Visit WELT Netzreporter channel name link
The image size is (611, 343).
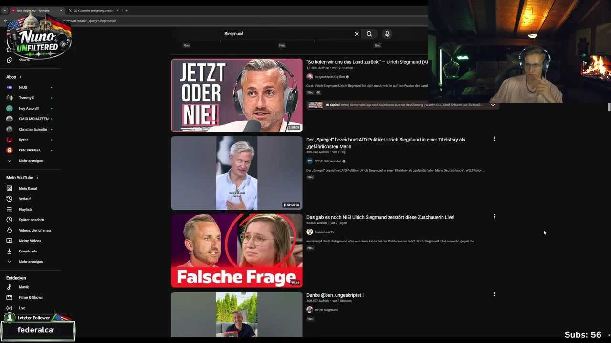coord(328,161)
